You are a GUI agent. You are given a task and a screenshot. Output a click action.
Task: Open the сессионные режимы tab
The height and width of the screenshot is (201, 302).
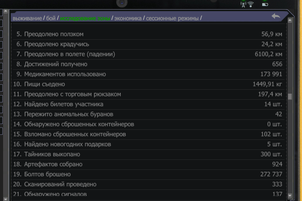click(x=172, y=18)
